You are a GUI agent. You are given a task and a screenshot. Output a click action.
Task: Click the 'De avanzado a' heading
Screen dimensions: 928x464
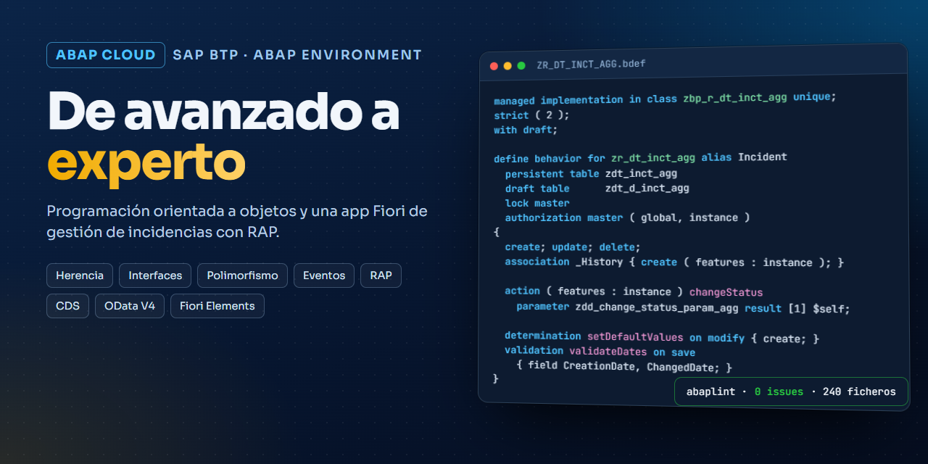tap(223, 112)
